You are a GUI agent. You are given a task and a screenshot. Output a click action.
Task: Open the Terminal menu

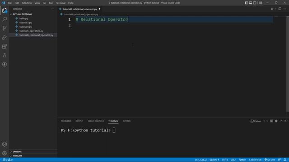pos(61,3)
